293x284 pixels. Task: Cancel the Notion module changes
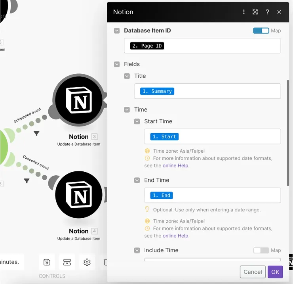pyautogui.click(x=253, y=272)
